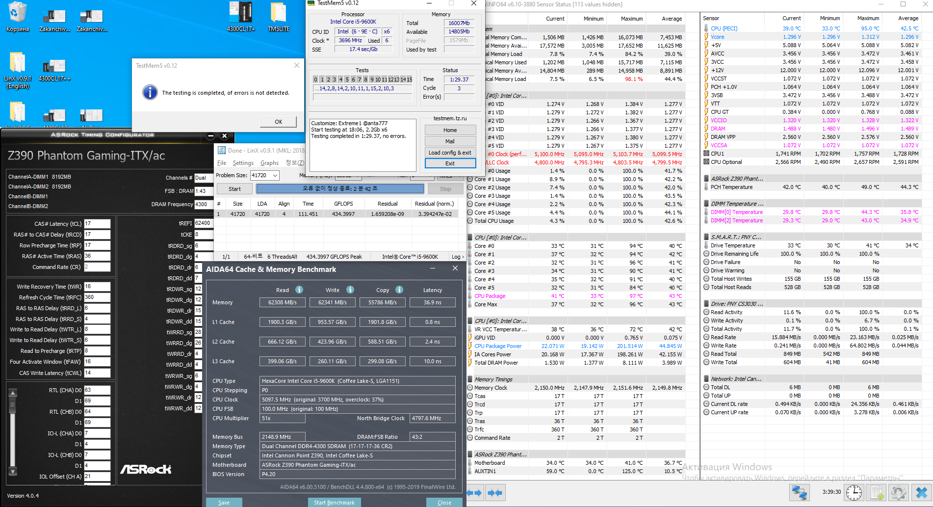Click HWiNFO blue X close sensors icon
933x507 pixels.
point(922,492)
